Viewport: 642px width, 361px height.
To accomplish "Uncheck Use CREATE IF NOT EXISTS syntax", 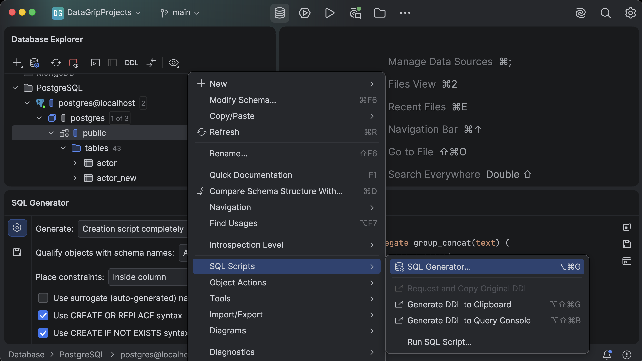I will click(43, 333).
